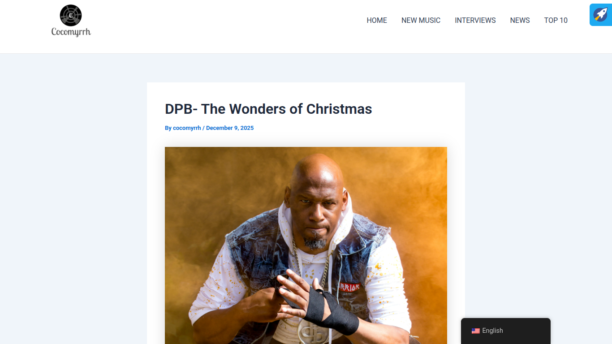Viewport: 612px width, 344px height.
Task: Expand the English language selector
Action: coord(506,331)
